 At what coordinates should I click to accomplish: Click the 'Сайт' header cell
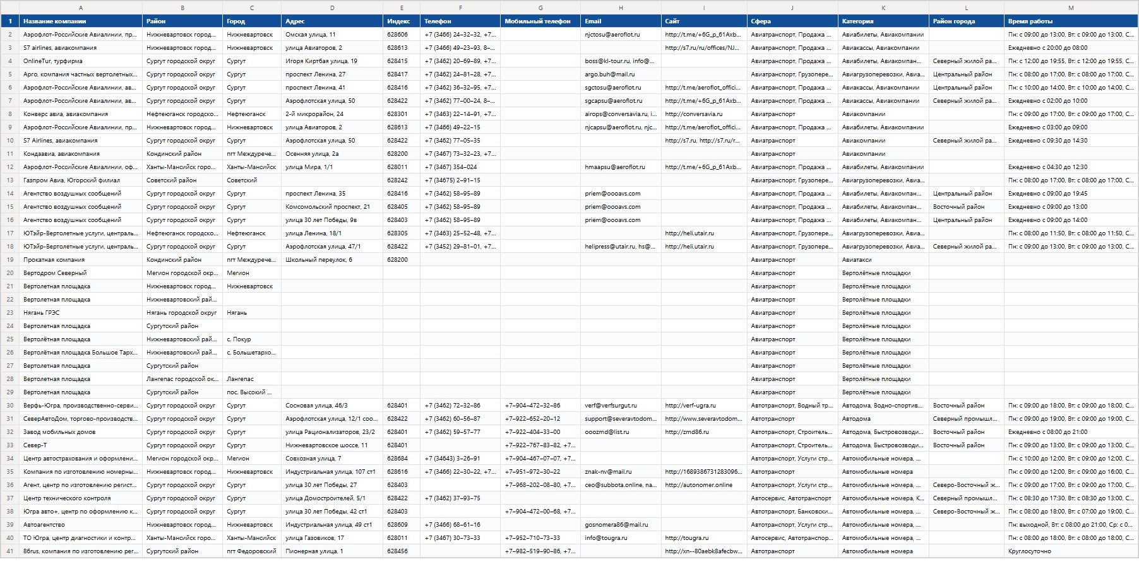(704, 21)
